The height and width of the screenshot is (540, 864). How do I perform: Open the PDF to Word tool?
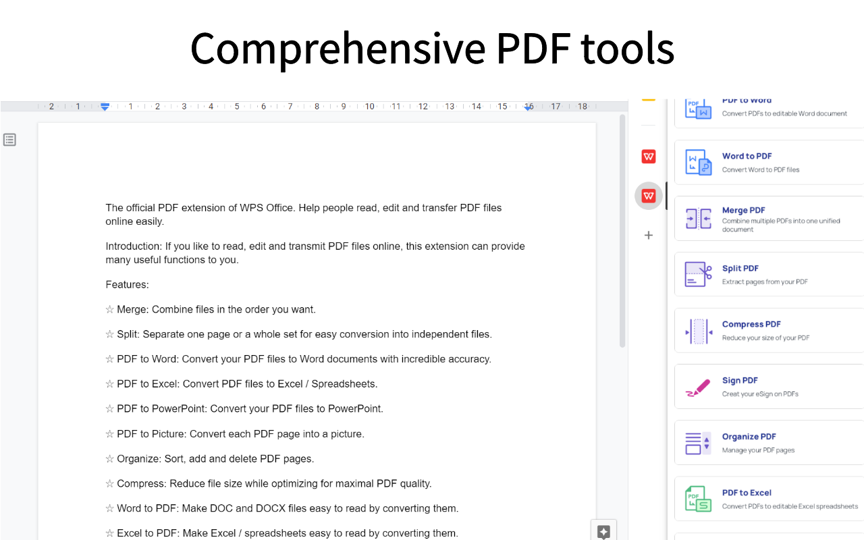(769, 112)
